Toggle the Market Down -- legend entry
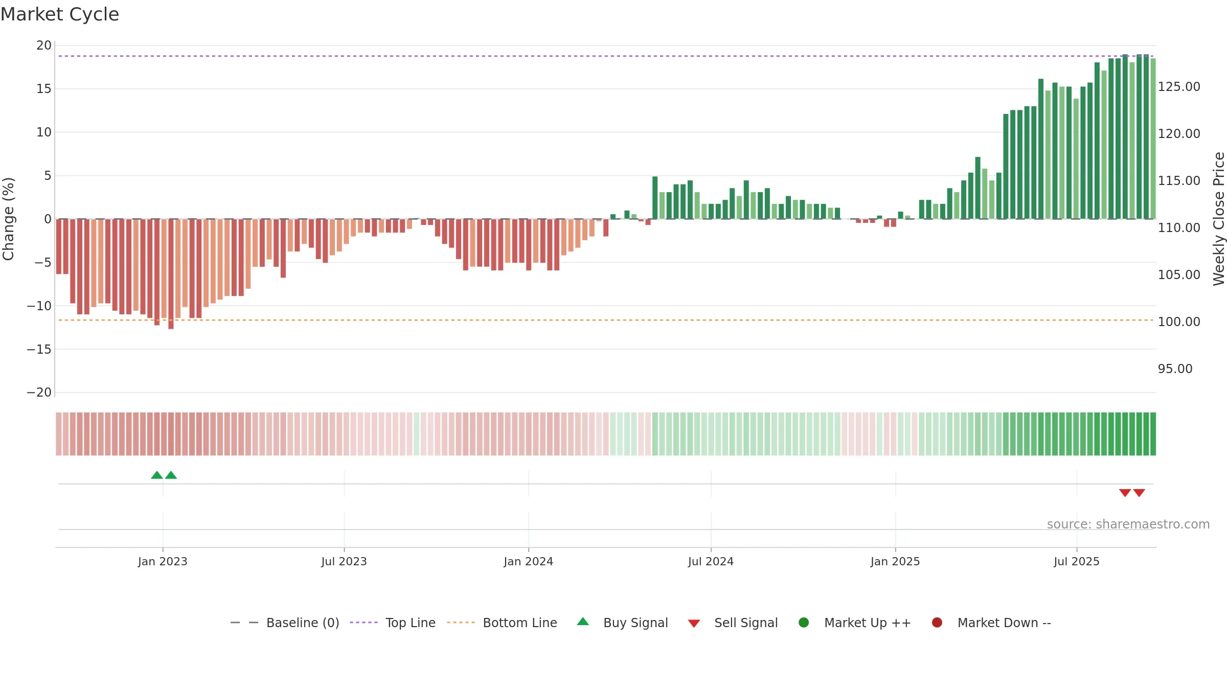The height and width of the screenshot is (690, 1227). tap(991, 623)
